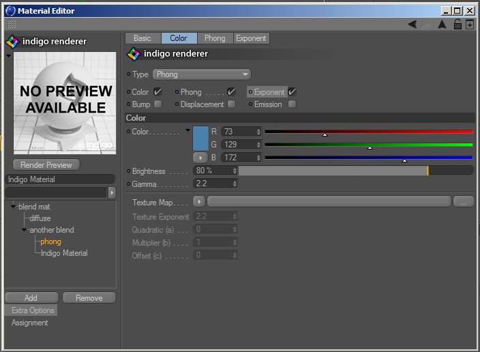Select the diffuse tree item
The height and width of the screenshot is (352, 480).
[40, 218]
